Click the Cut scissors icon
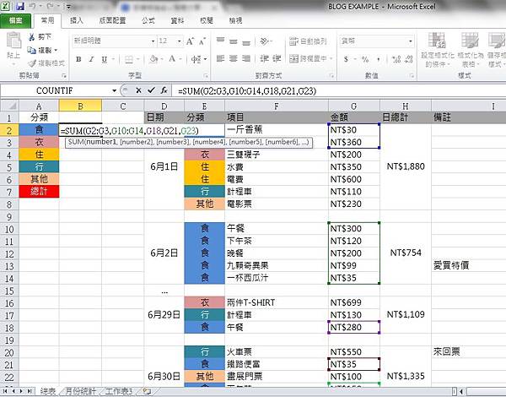 (31, 37)
